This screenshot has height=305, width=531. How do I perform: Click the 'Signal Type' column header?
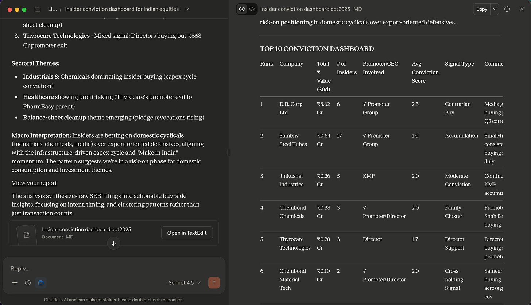(460, 64)
